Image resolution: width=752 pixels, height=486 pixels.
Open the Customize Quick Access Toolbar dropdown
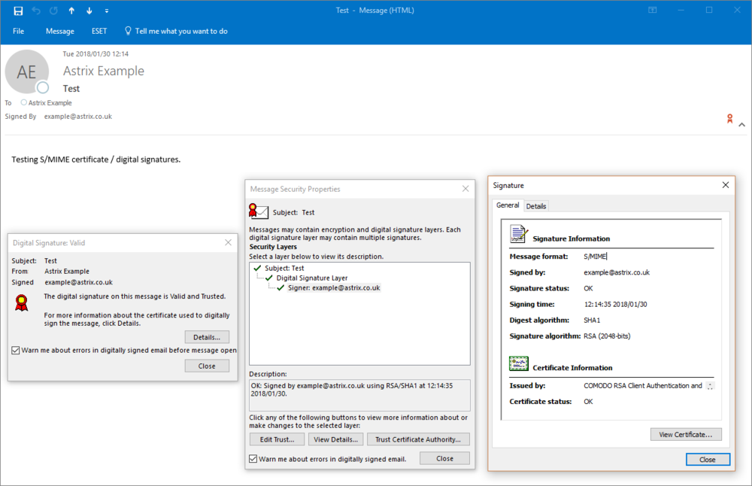pos(107,11)
